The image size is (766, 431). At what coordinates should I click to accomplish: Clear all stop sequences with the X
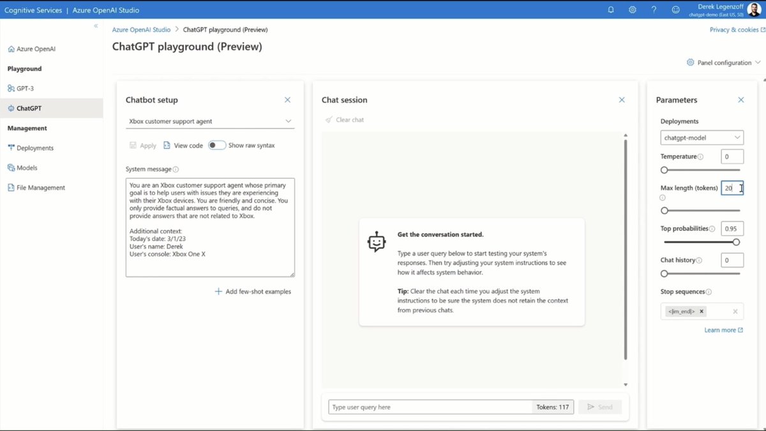pyautogui.click(x=735, y=312)
